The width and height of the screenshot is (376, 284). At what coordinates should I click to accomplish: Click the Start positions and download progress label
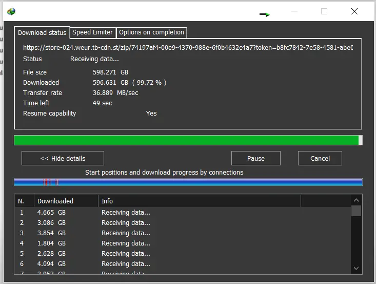click(x=164, y=173)
